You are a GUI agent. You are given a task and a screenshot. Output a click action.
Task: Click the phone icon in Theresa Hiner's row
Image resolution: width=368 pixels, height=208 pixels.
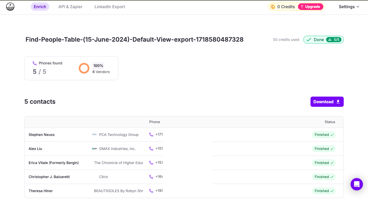click(x=151, y=191)
